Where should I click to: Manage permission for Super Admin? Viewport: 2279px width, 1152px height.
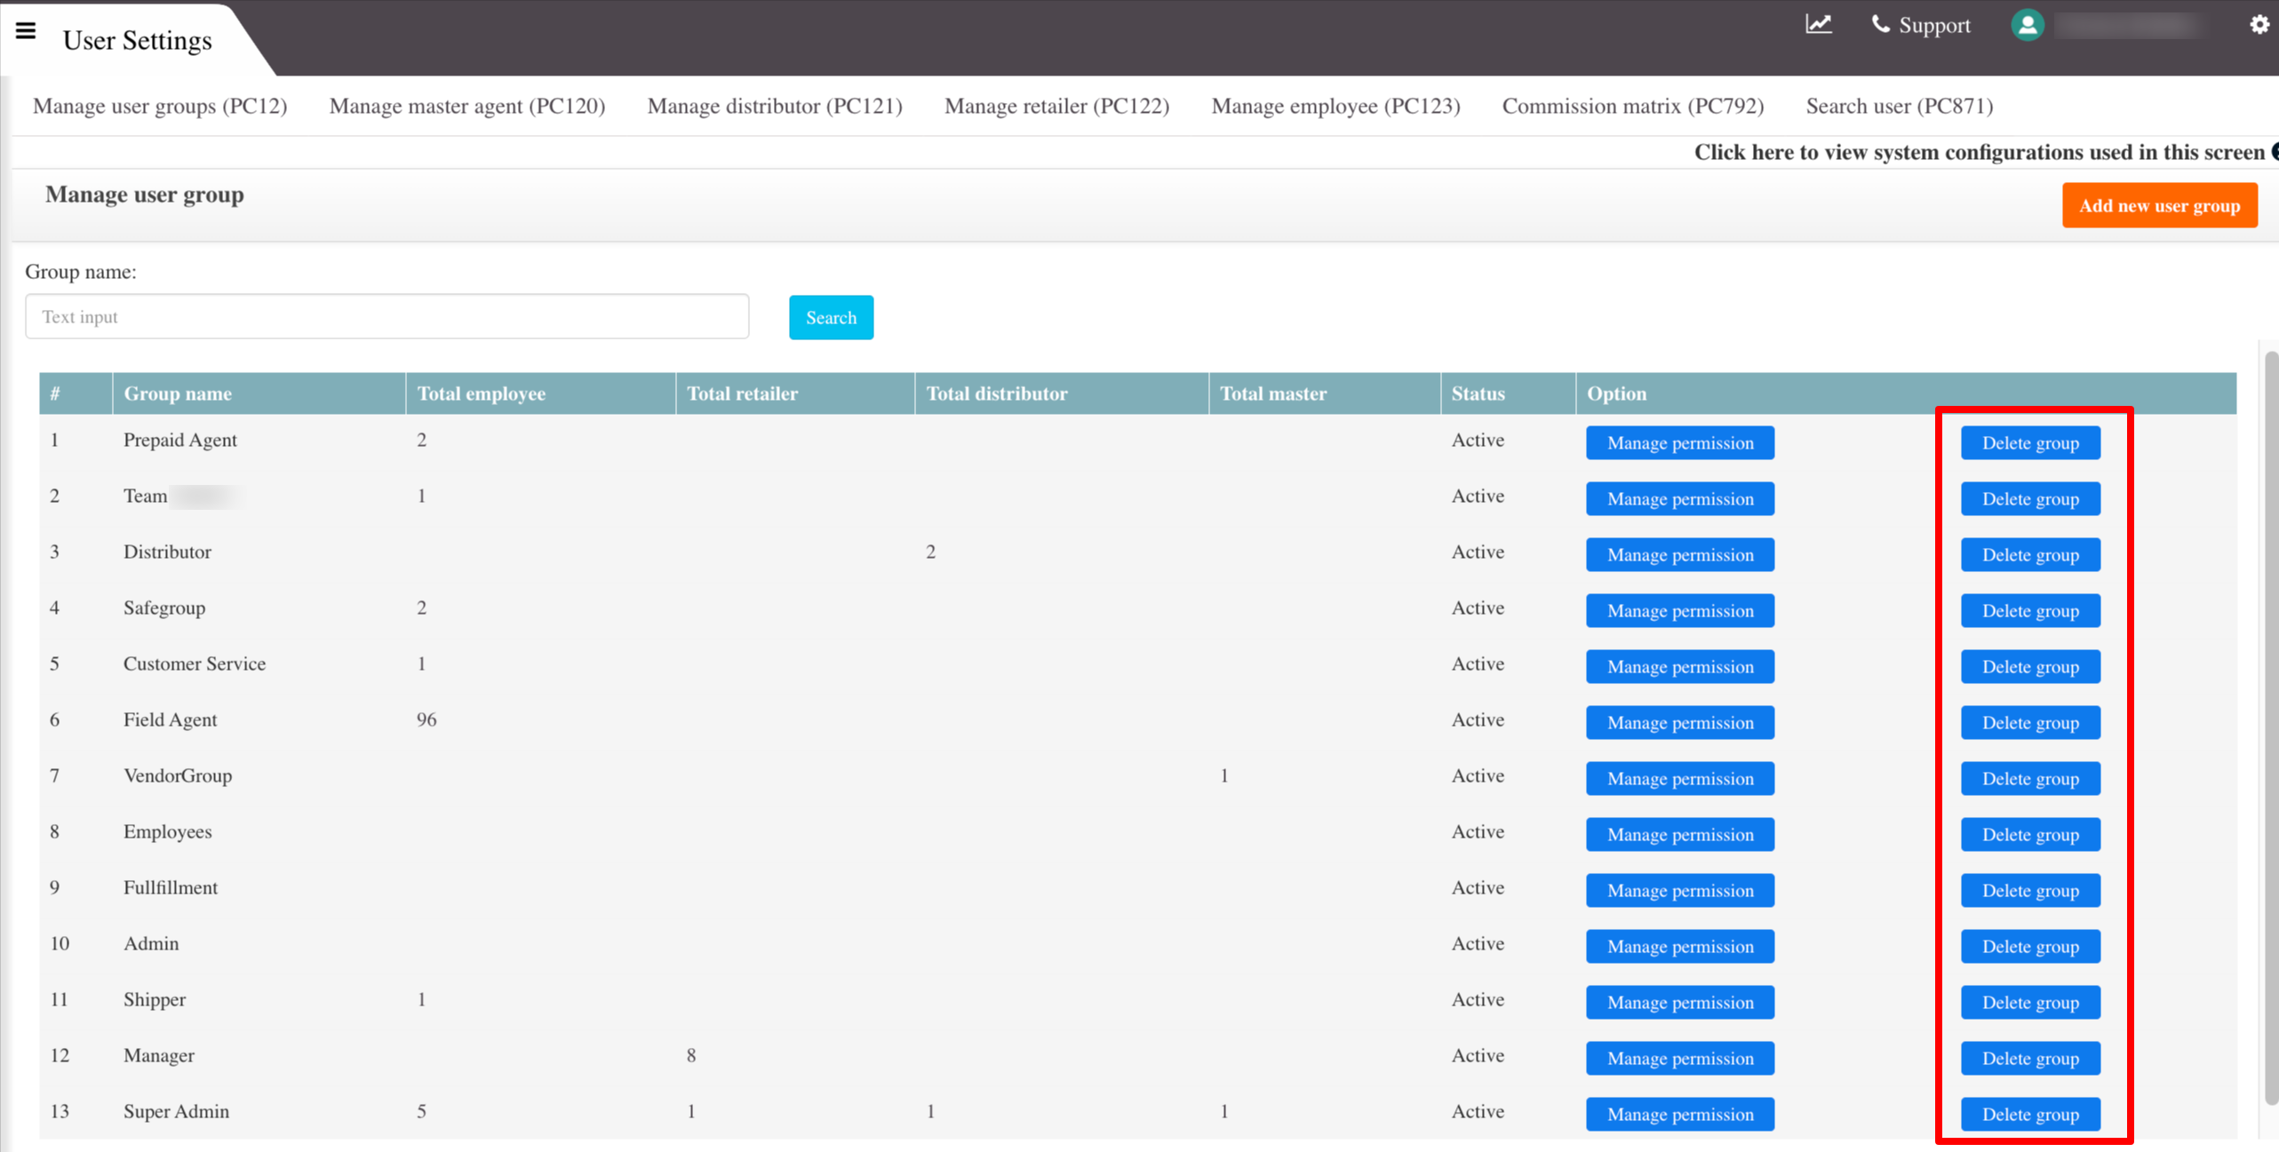coord(1680,1114)
